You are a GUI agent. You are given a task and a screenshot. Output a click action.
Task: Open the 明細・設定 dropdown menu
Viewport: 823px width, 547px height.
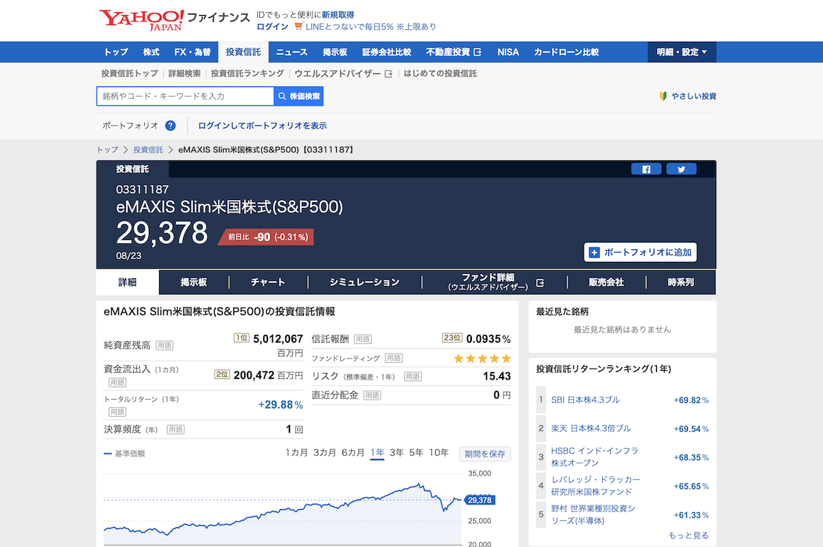point(682,52)
